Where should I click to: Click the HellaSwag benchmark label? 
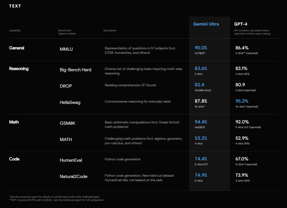coord(70,102)
